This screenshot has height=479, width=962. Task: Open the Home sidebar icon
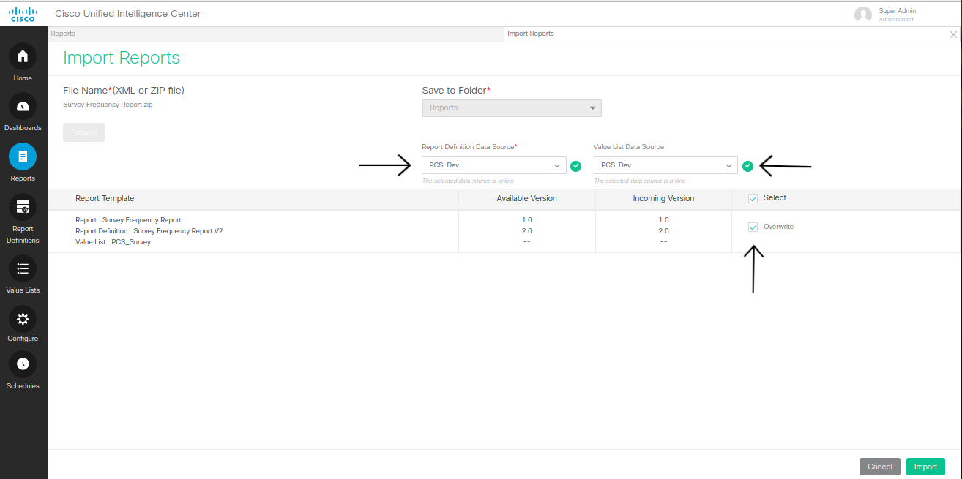tap(23, 56)
